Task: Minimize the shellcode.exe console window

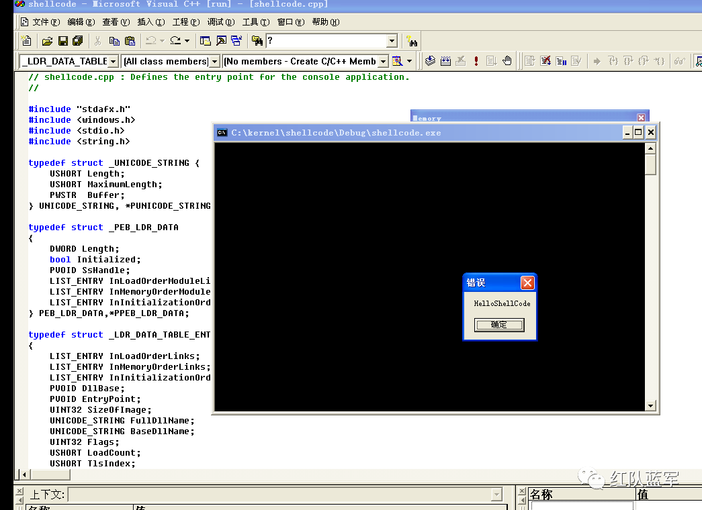Action: [627, 132]
